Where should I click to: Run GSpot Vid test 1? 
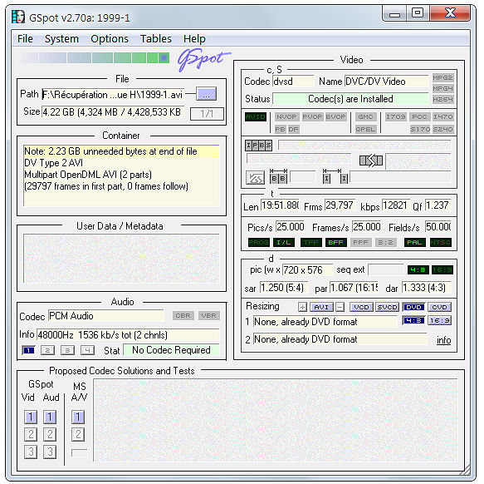point(31,417)
